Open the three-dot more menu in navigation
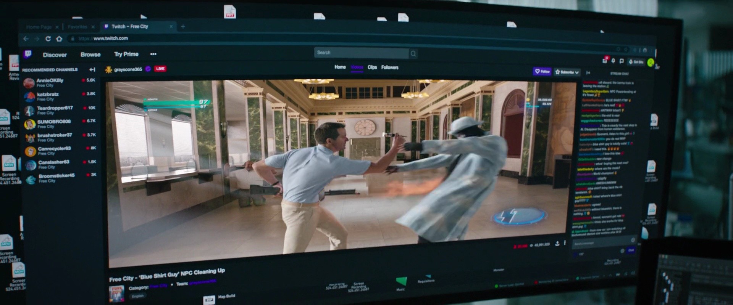 (x=153, y=54)
